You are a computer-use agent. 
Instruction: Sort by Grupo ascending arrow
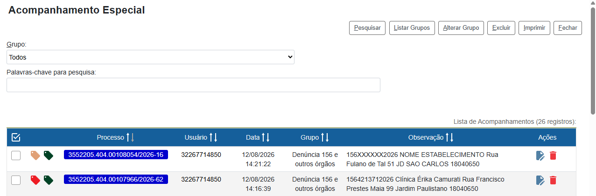pos(323,137)
